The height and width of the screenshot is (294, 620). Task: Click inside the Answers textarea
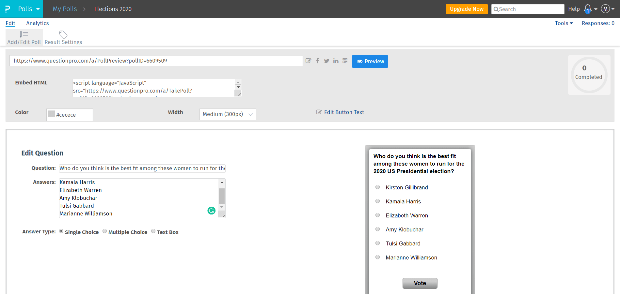139,198
